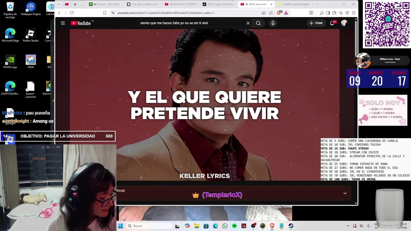Close the José José YouTube tab

[x=271, y=4]
